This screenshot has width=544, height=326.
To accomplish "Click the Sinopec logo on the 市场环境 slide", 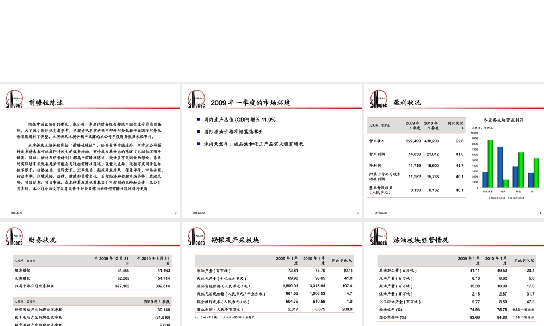I will pyautogui.click(x=196, y=99).
